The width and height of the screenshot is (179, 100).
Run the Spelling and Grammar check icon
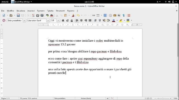(47, 15)
